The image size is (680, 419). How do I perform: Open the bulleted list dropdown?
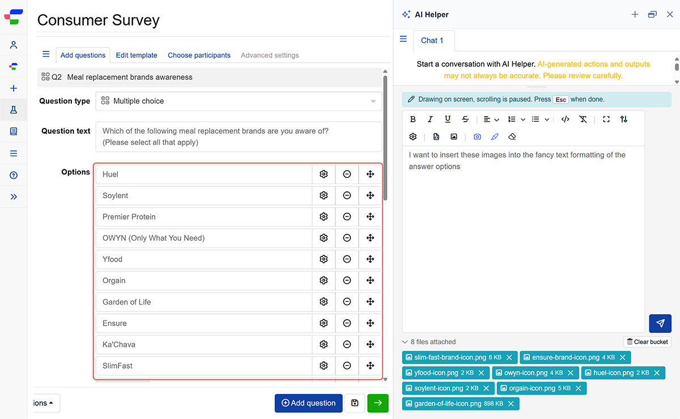coord(541,119)
